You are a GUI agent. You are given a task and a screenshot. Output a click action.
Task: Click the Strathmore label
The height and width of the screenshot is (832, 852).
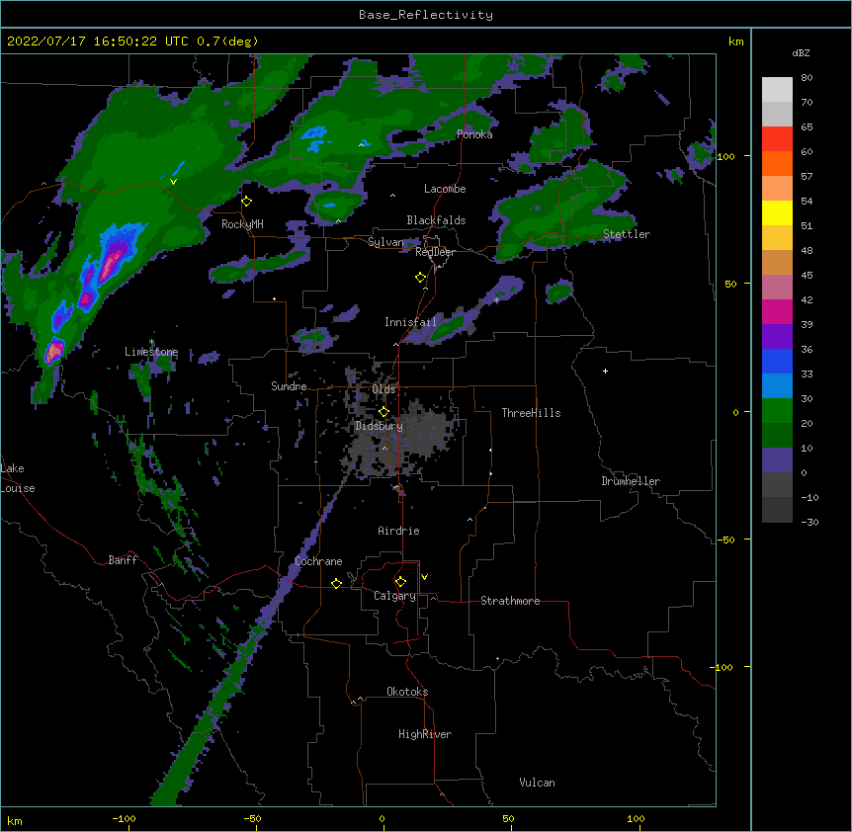tap(510, 601)
